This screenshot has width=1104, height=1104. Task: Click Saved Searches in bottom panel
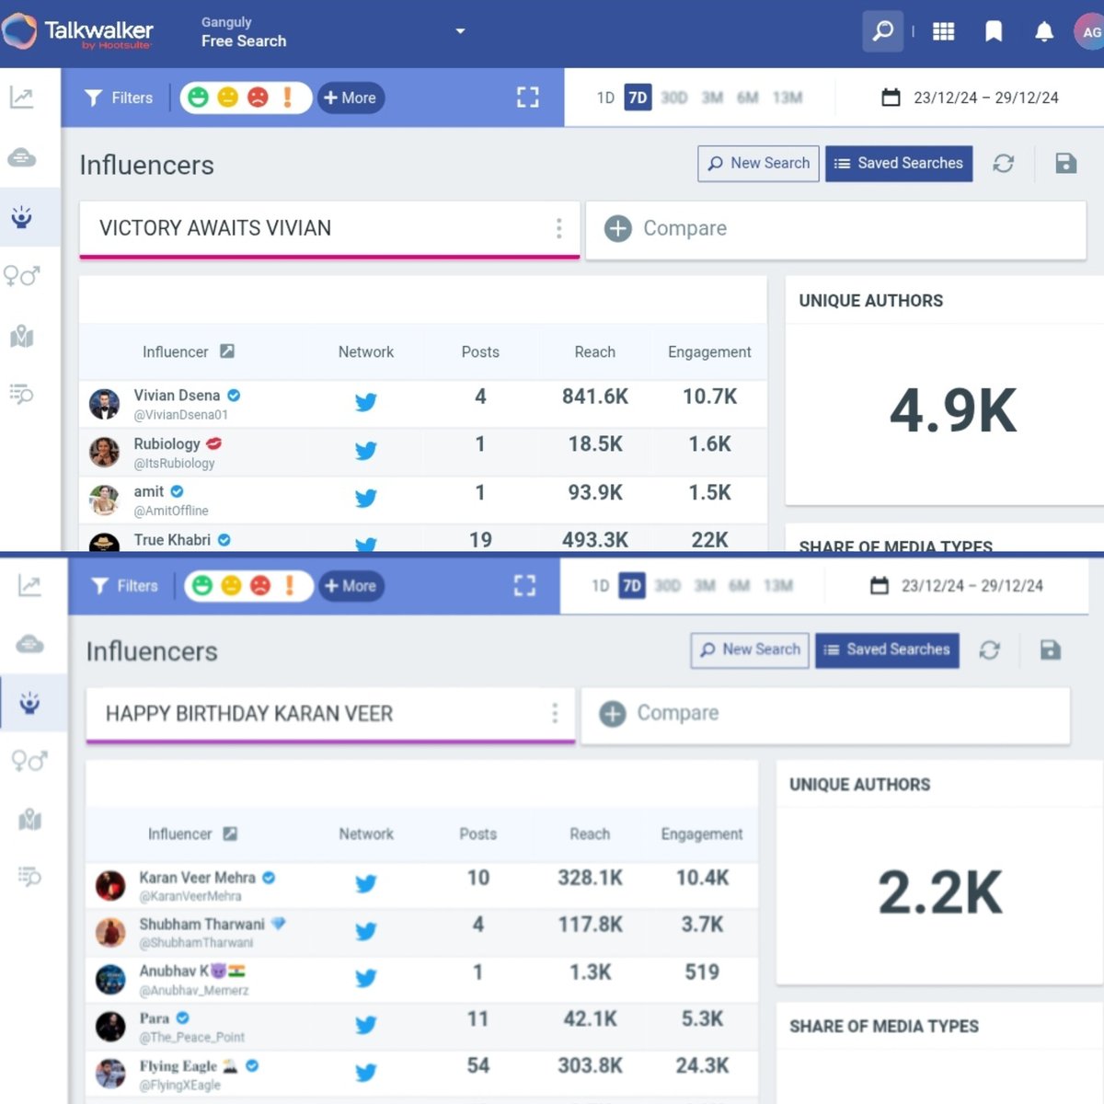click(x=887, y=650)
